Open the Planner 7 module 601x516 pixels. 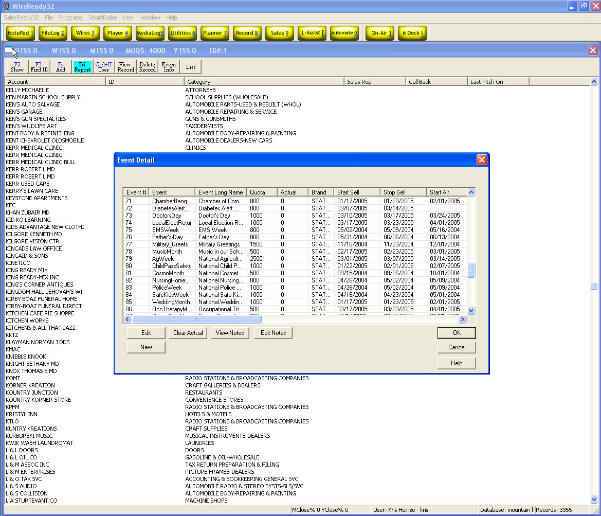[215, 33]
